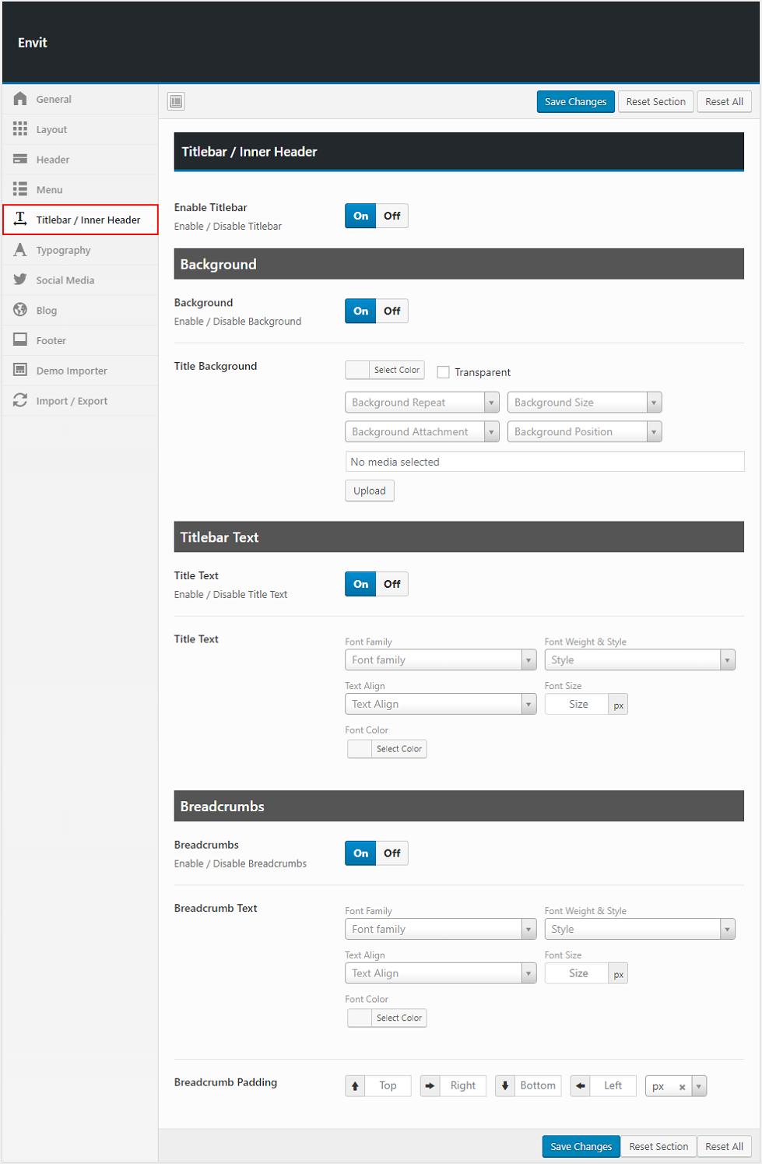Click the Upload media button

(x=370, y=491)
